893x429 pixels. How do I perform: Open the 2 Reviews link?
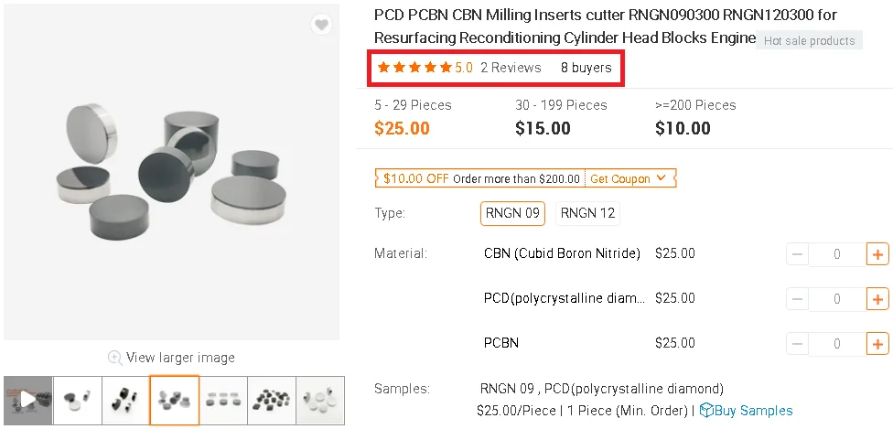click(x=511, y=68)
